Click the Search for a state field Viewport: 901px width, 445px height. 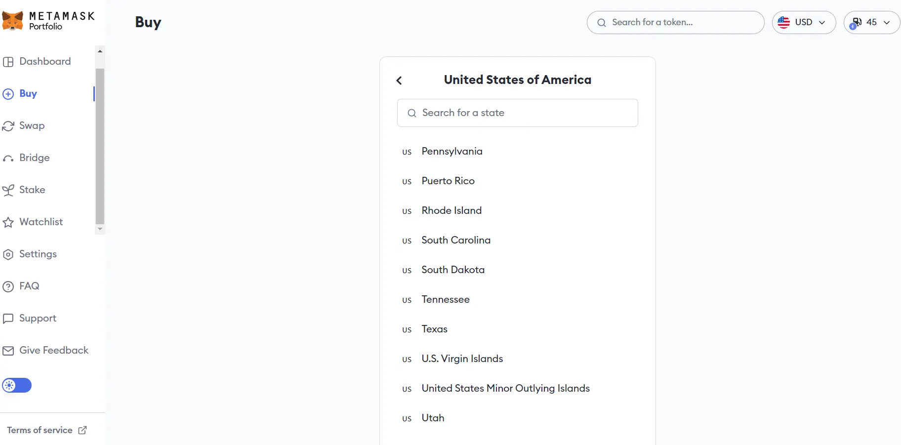[518, 113]
